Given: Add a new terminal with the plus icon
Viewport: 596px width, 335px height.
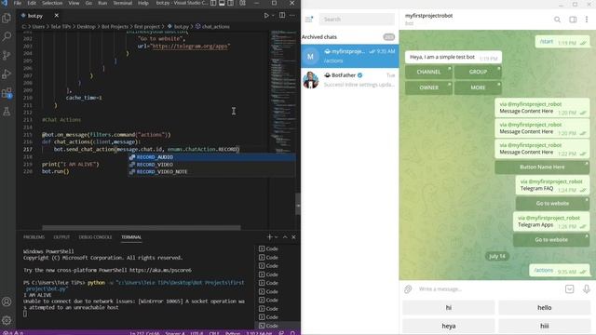Looking at the screenshot, I should [269, 237].
